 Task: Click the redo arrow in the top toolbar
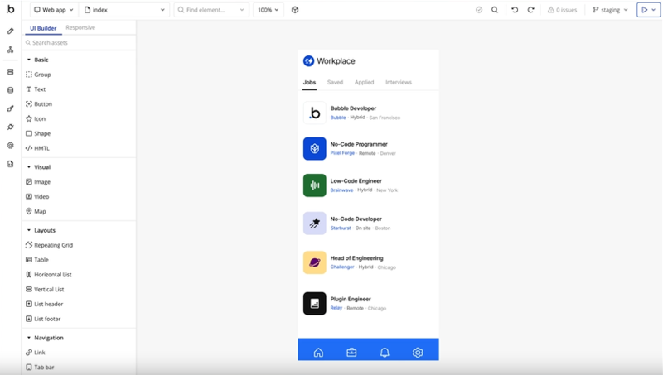530,10
